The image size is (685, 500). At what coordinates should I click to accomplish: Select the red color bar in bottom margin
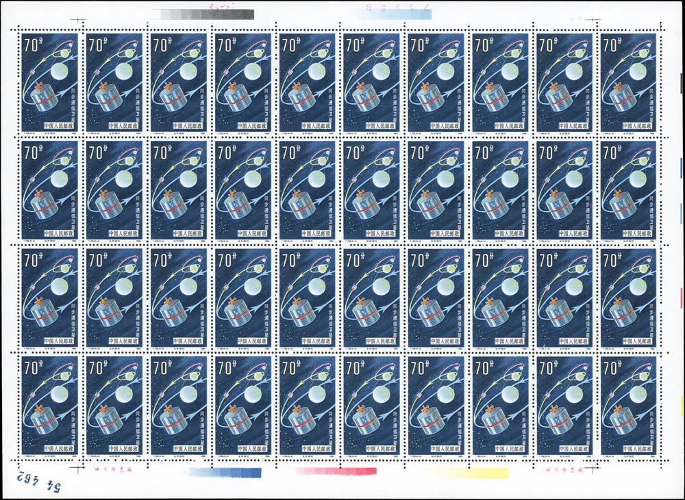(x=336, y=471)
